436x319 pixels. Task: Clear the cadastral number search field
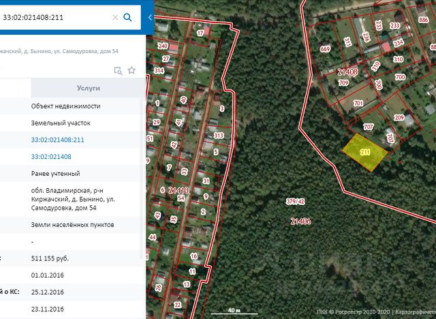point(114,18)
